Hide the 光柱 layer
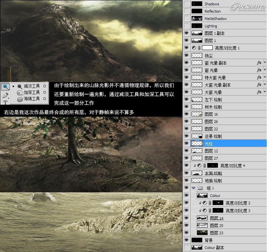This screenshot has height=252, width=267. click(187, 144)
